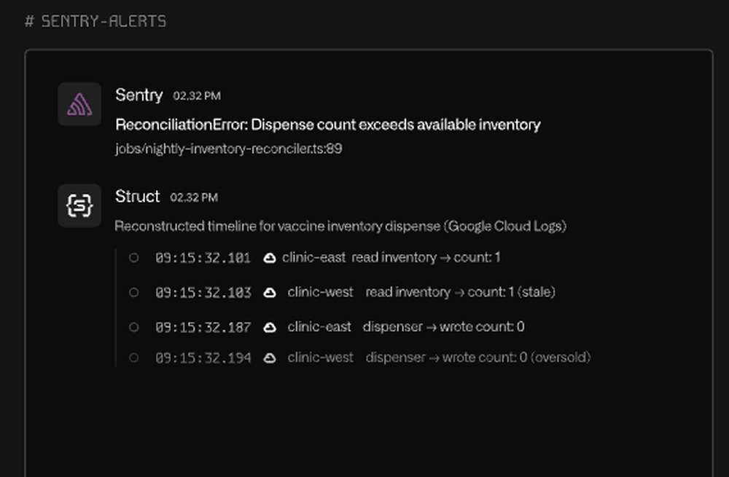729x477 pixels.
Task: Click the cloud icon on the stale clinic-west read
Action: coord(270,291)
